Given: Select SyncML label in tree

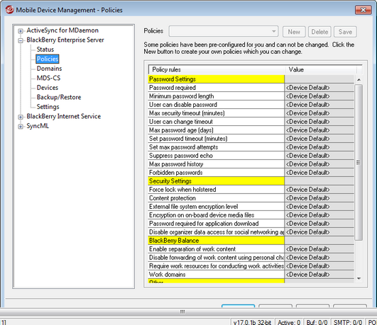Looking at the screenshot, I should [38, 126].
